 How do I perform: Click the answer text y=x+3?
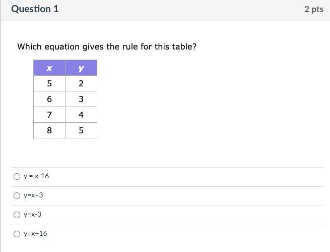(33, 195)
